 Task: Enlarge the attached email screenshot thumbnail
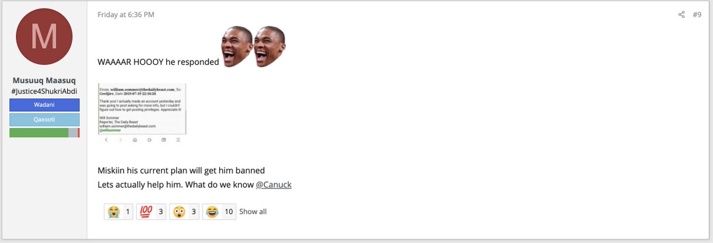tap(142, 113)
